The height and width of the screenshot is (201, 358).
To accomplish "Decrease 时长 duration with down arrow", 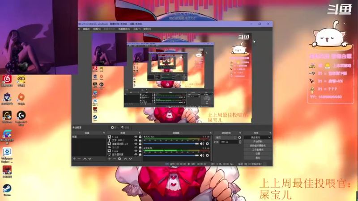I will click(x=240, y=143).
